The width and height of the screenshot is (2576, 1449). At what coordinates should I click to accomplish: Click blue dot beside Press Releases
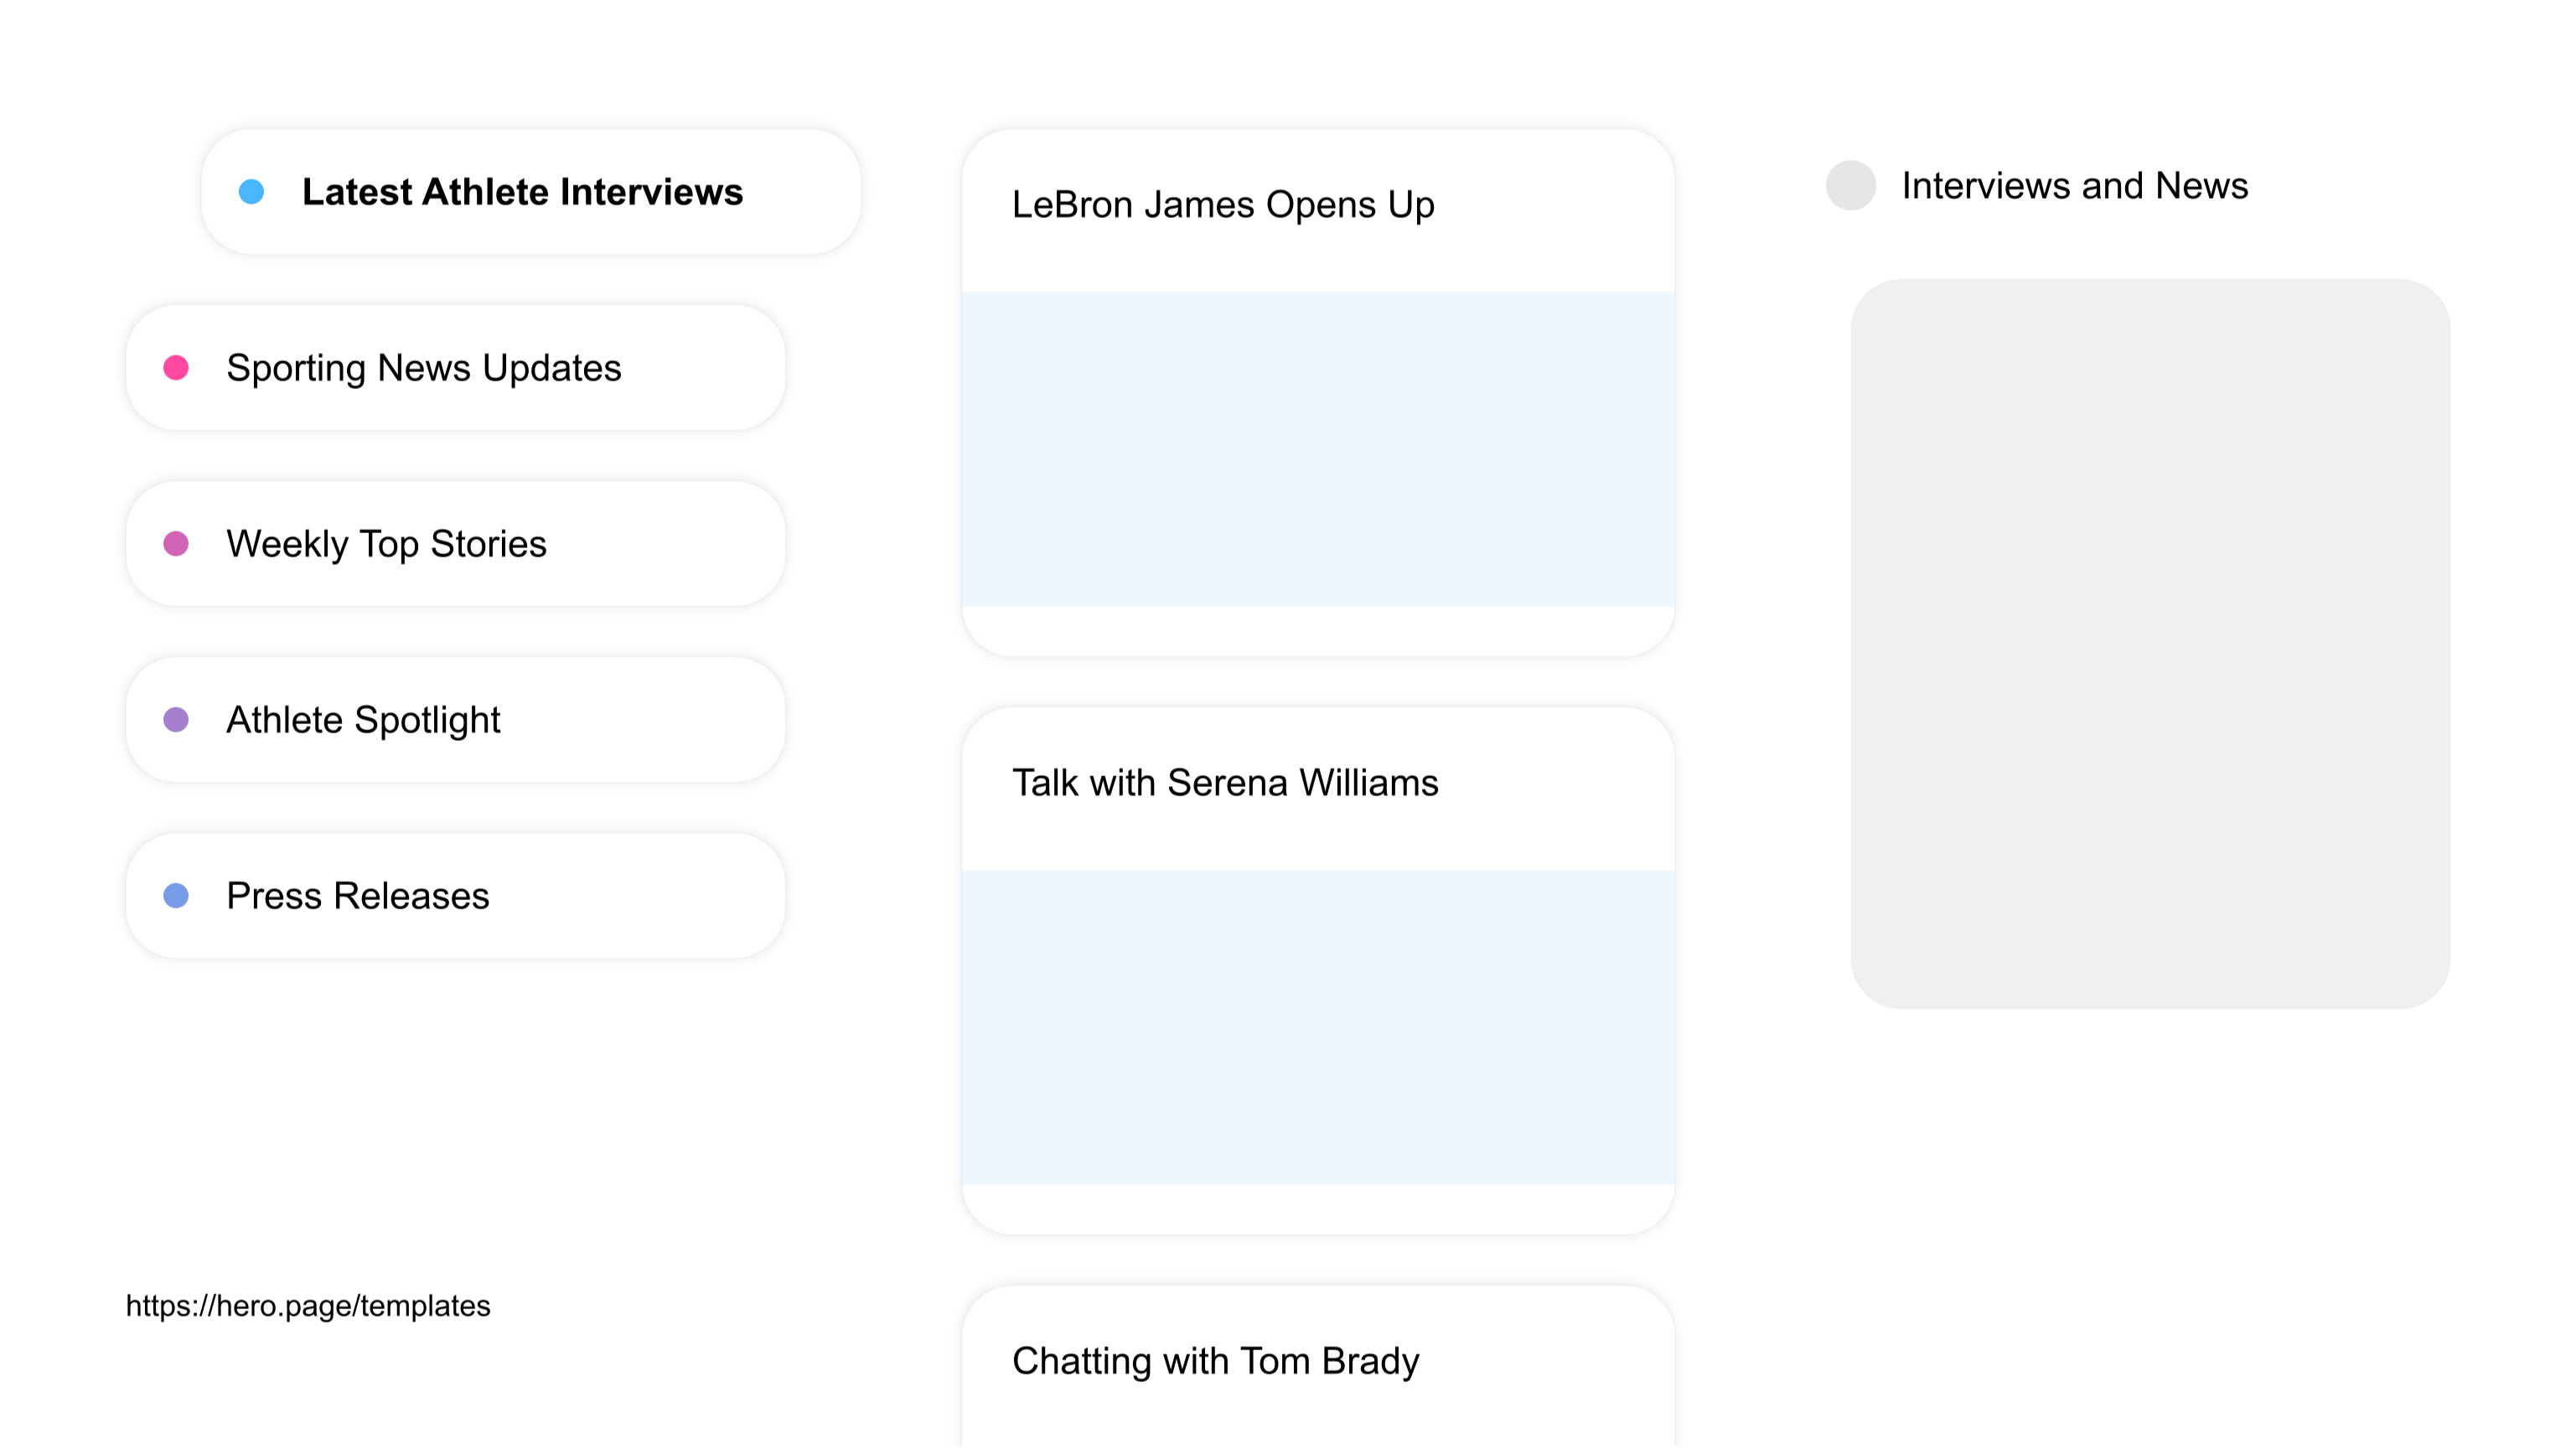point(176,895)
